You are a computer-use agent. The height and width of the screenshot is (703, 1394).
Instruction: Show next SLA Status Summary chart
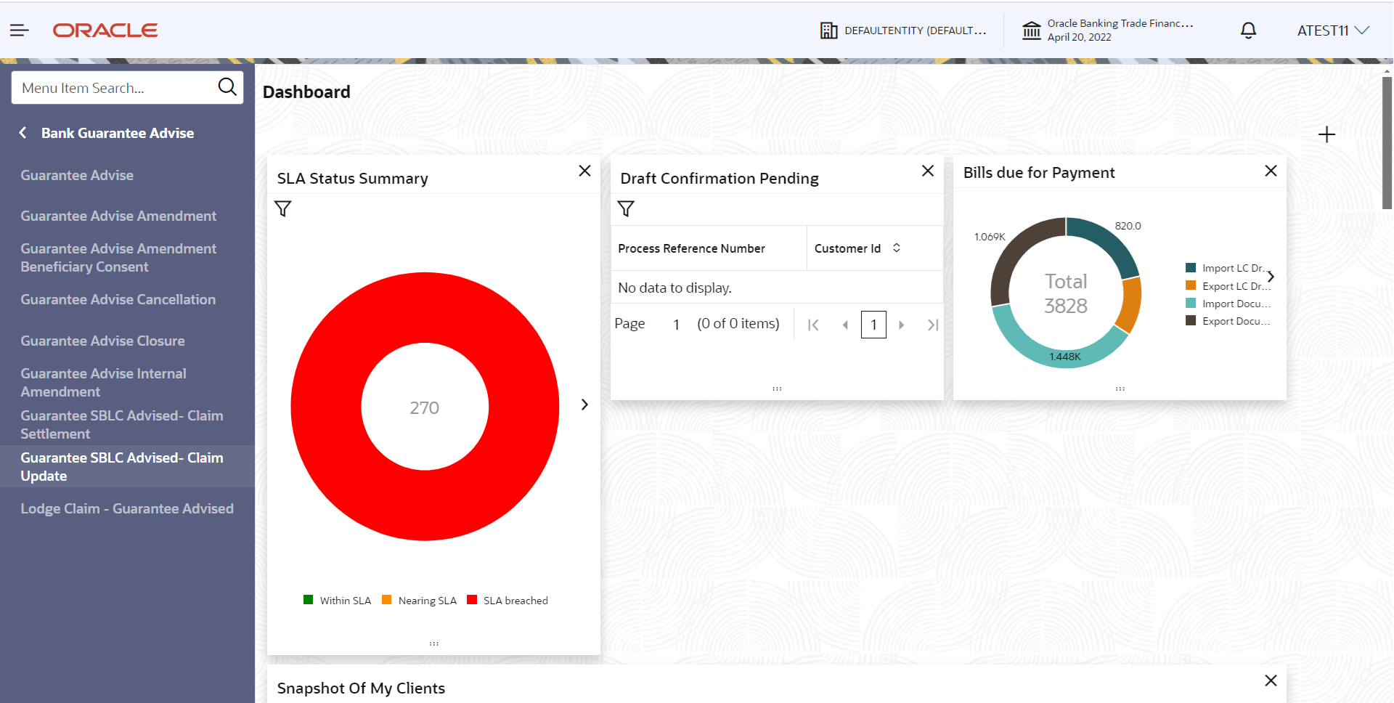(584, 405)
